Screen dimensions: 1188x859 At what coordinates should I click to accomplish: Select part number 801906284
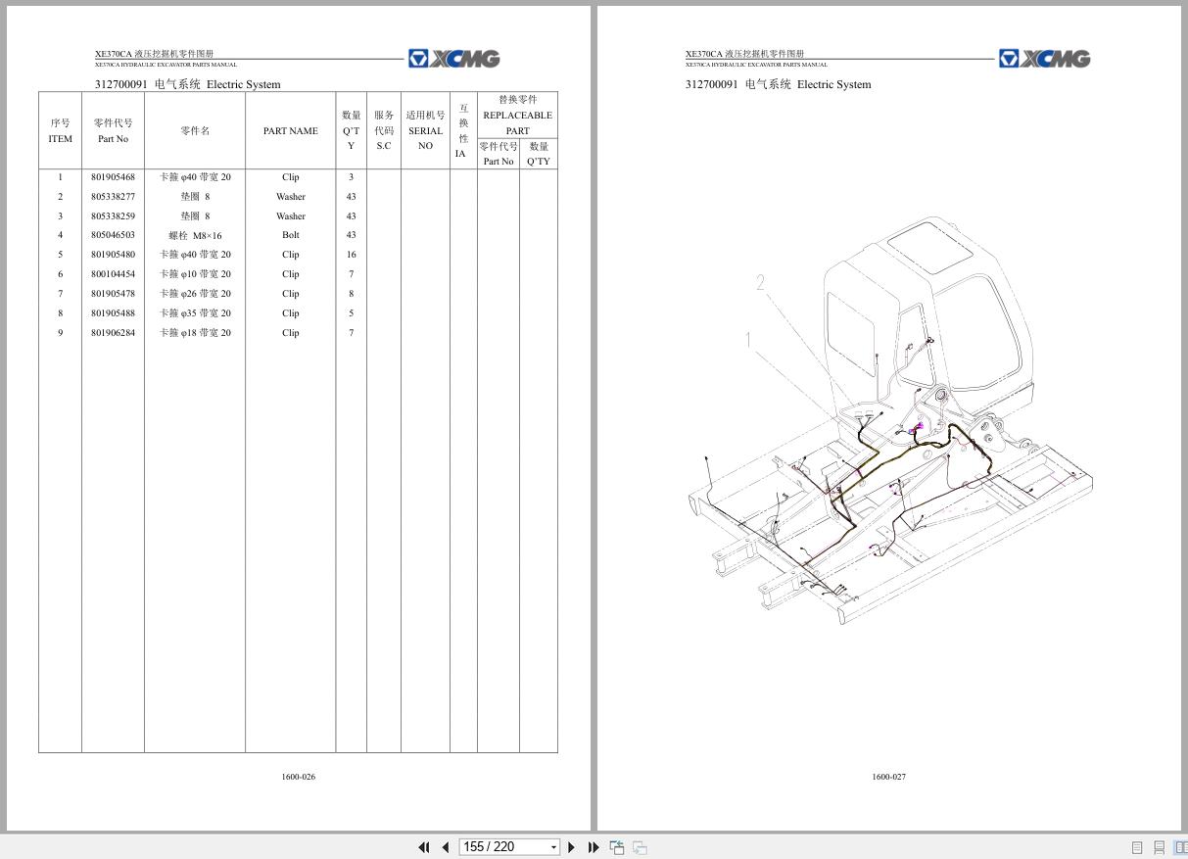pyautogui.click(x=113, y=333)
